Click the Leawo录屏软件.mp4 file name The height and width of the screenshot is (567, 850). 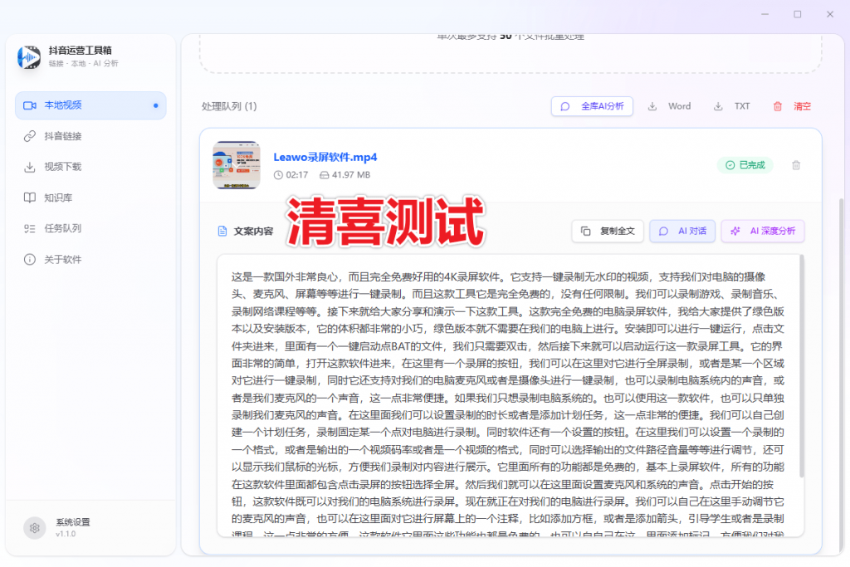325,157
